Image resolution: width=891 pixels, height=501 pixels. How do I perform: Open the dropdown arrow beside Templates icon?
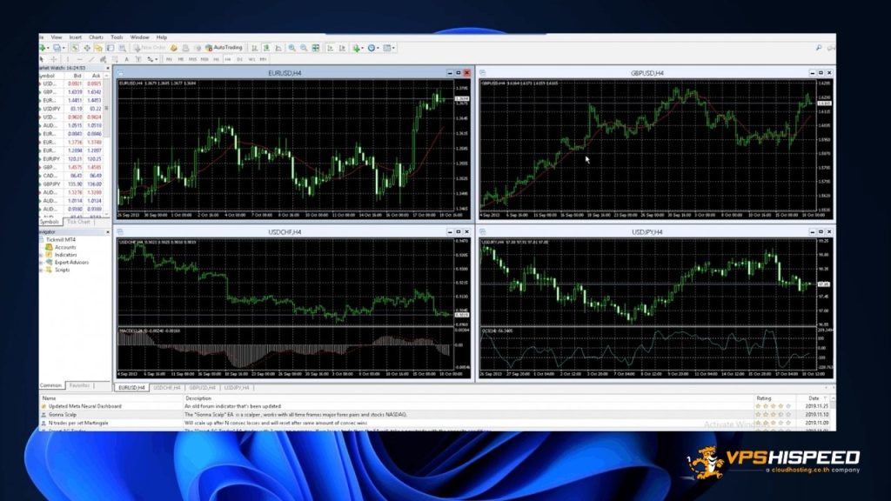(394, 48)
